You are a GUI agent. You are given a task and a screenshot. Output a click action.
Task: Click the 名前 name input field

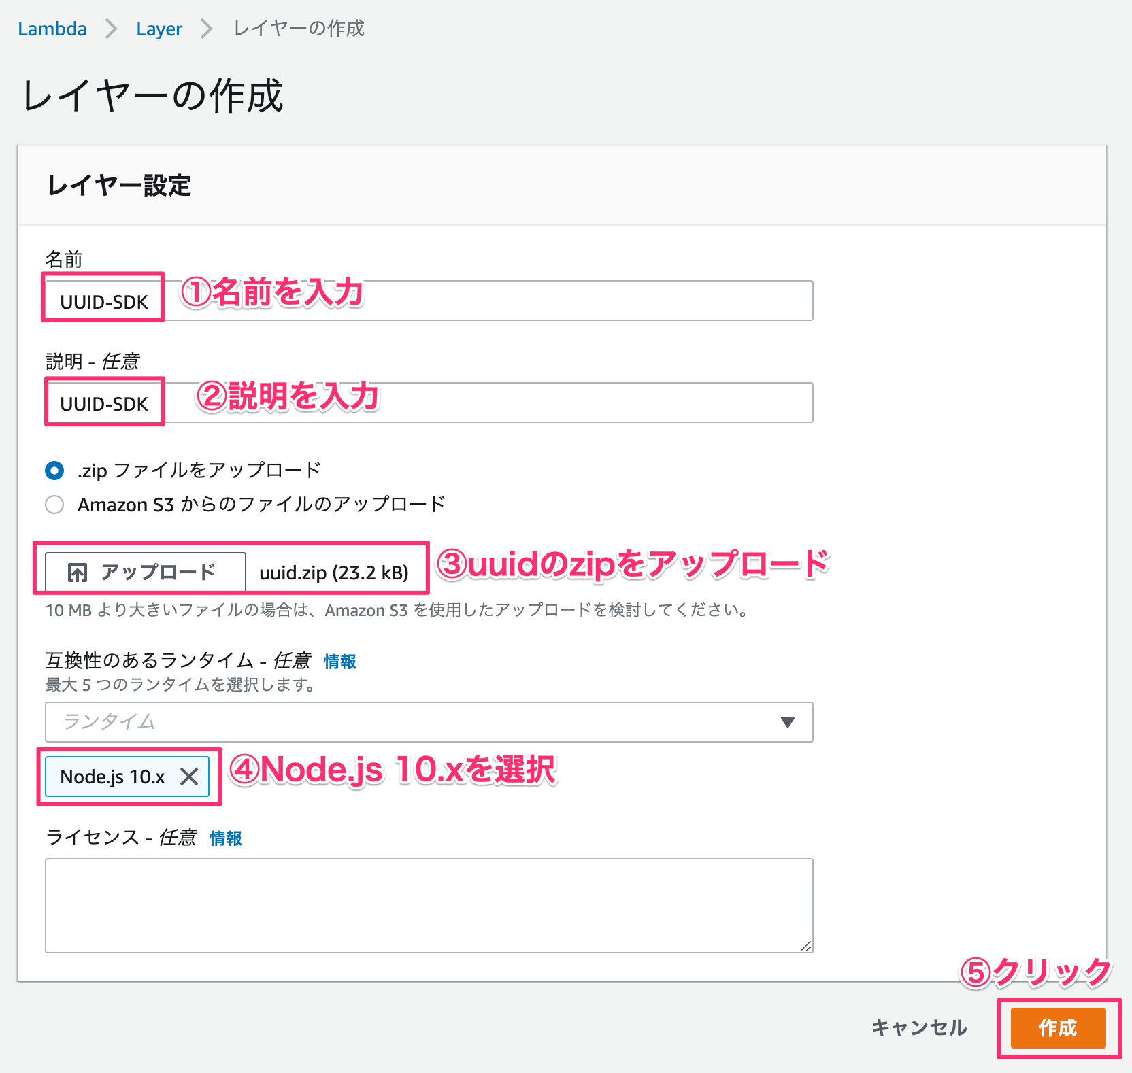[429, 301]
